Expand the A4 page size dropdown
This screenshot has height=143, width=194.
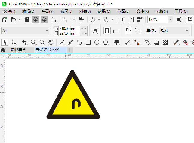[47, 31]
